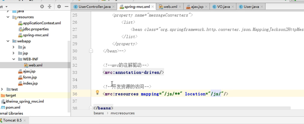This screenshot has height=124, width=304.
Task: Click the editor horizontal scrollbar
Action: (192, 108)
